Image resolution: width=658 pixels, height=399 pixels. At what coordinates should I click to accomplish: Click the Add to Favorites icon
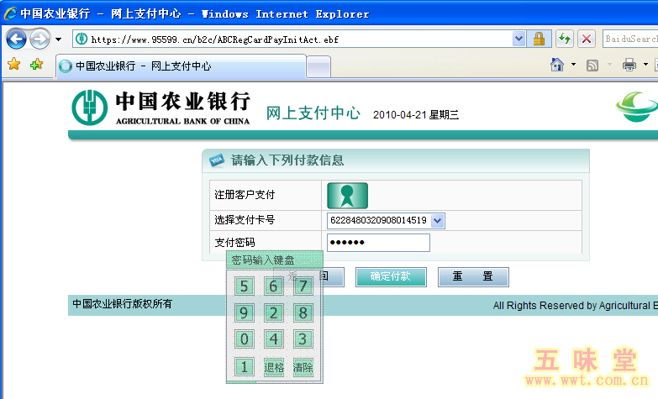click(x=36, y=65)
